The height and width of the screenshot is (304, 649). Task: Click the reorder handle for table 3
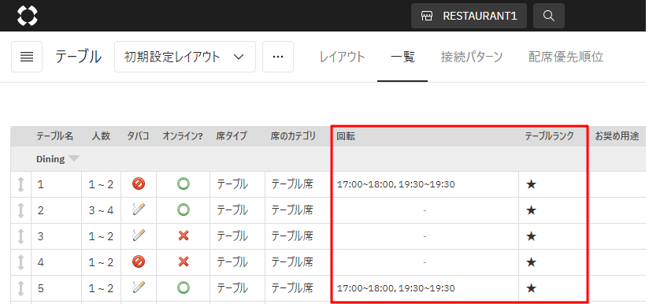20,236
